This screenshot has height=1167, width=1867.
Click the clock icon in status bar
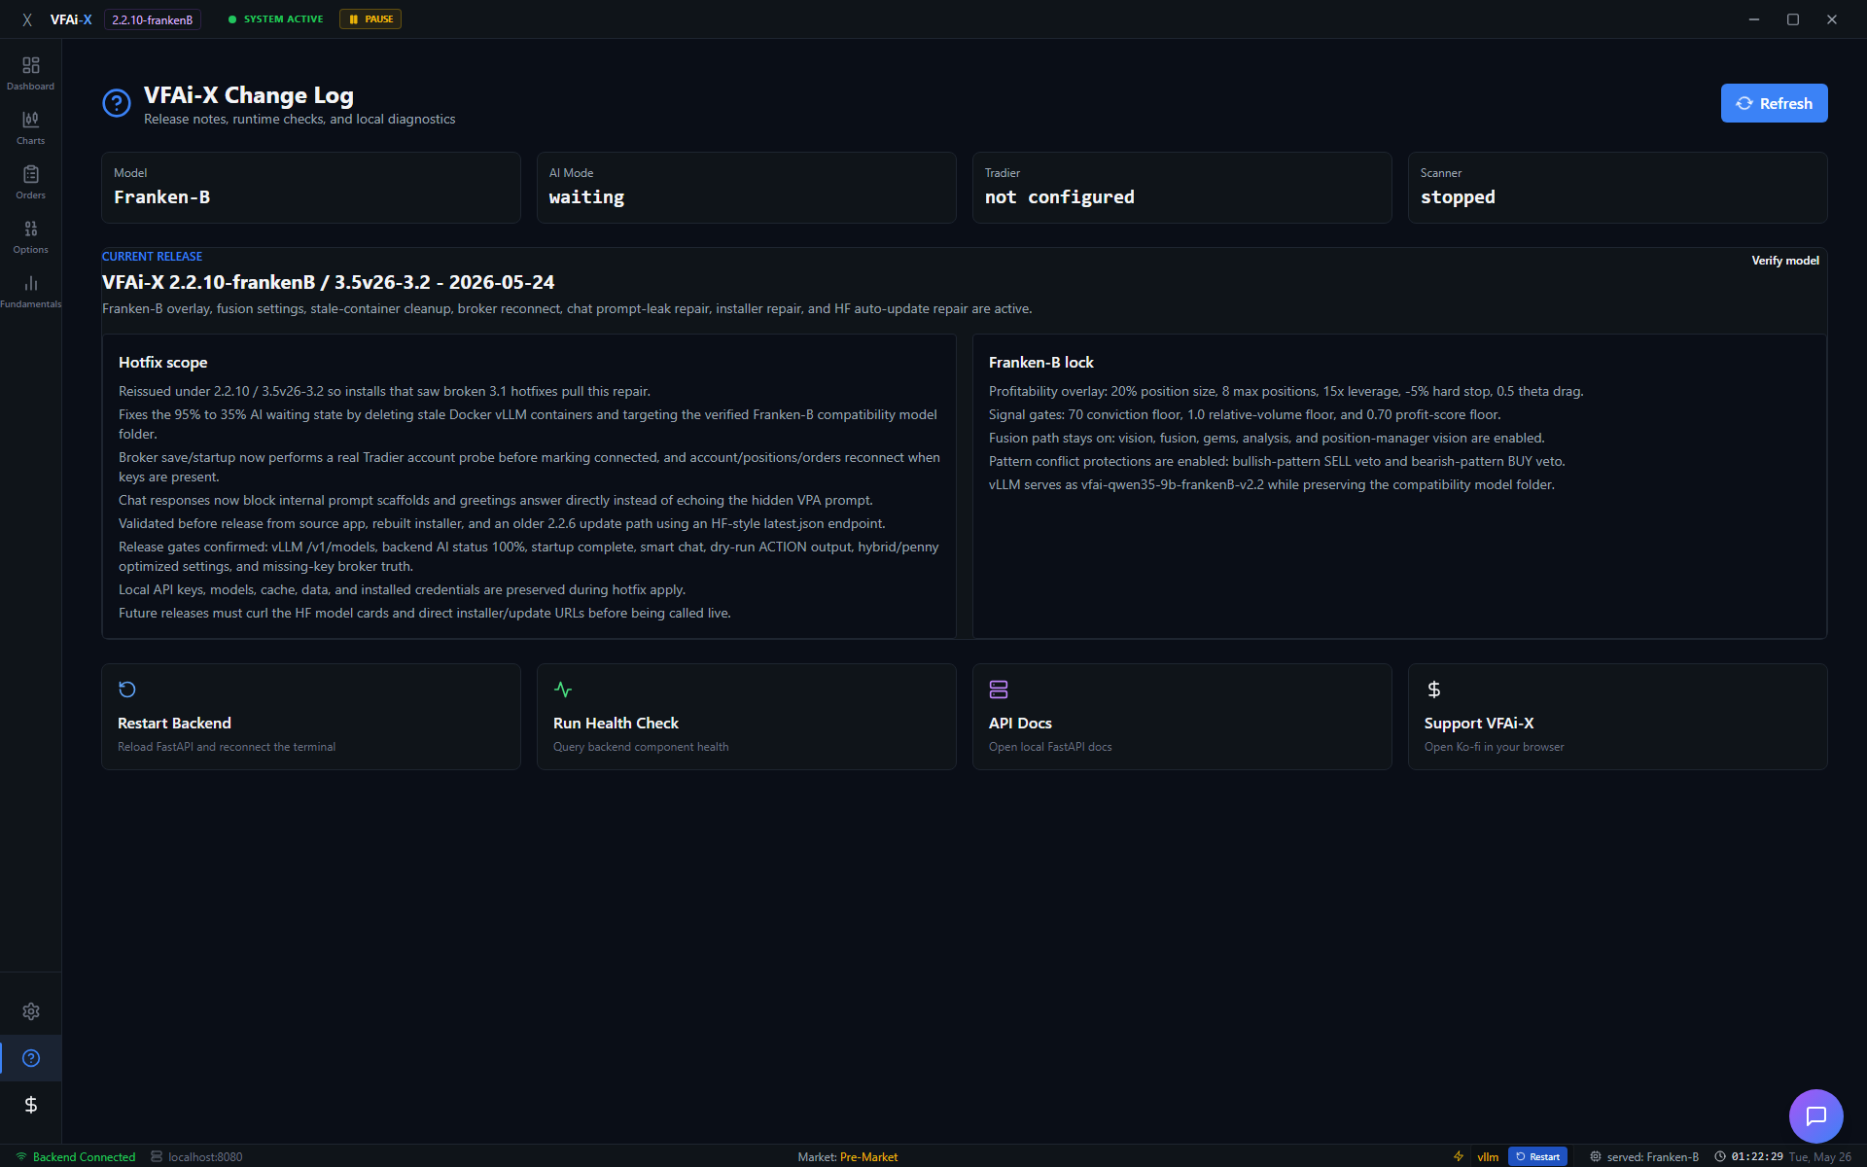[1720, 1156]
